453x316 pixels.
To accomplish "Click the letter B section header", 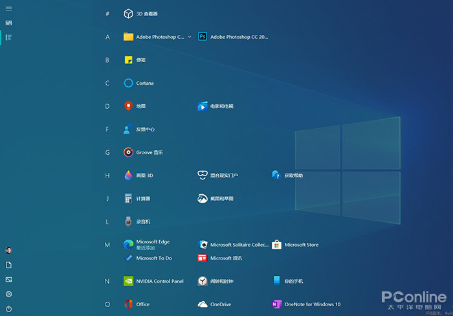I will click(x=107, y=60).
